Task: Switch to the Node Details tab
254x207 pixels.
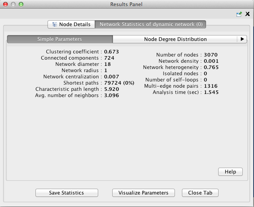Action: click(71, 24)
